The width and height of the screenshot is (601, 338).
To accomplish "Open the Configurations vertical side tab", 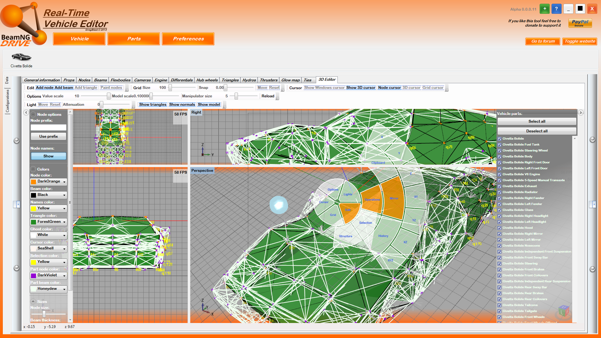I will pyautogui.click(x=7, y=101).
